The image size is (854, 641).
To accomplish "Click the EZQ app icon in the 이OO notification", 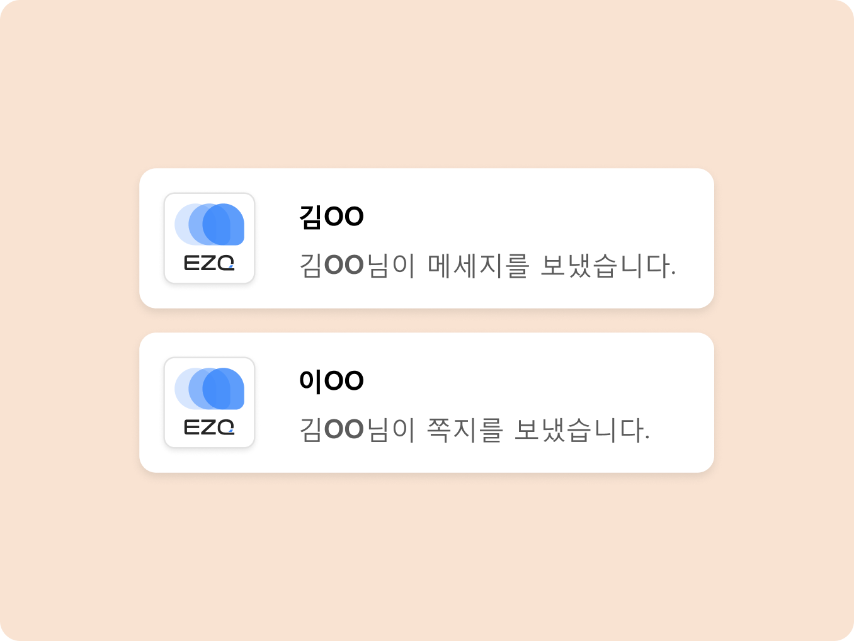I will coord(209,402).
